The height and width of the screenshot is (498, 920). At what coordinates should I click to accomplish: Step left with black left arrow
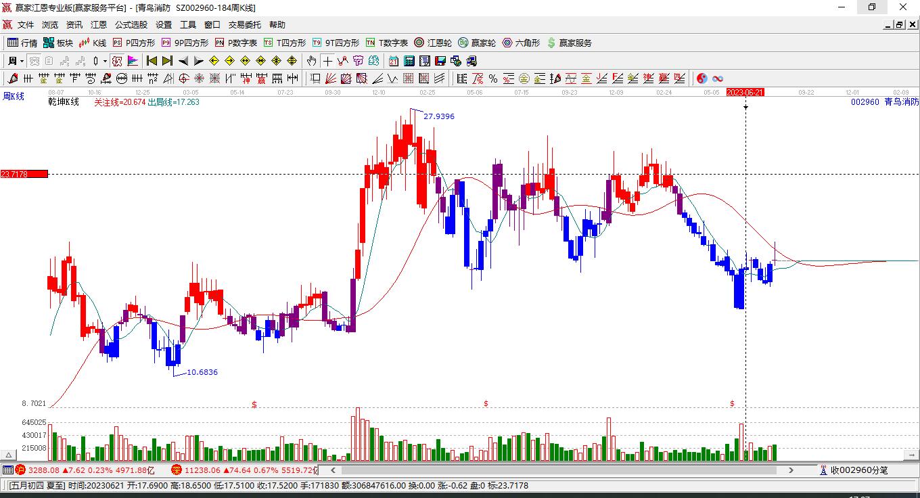click(183, 61)
